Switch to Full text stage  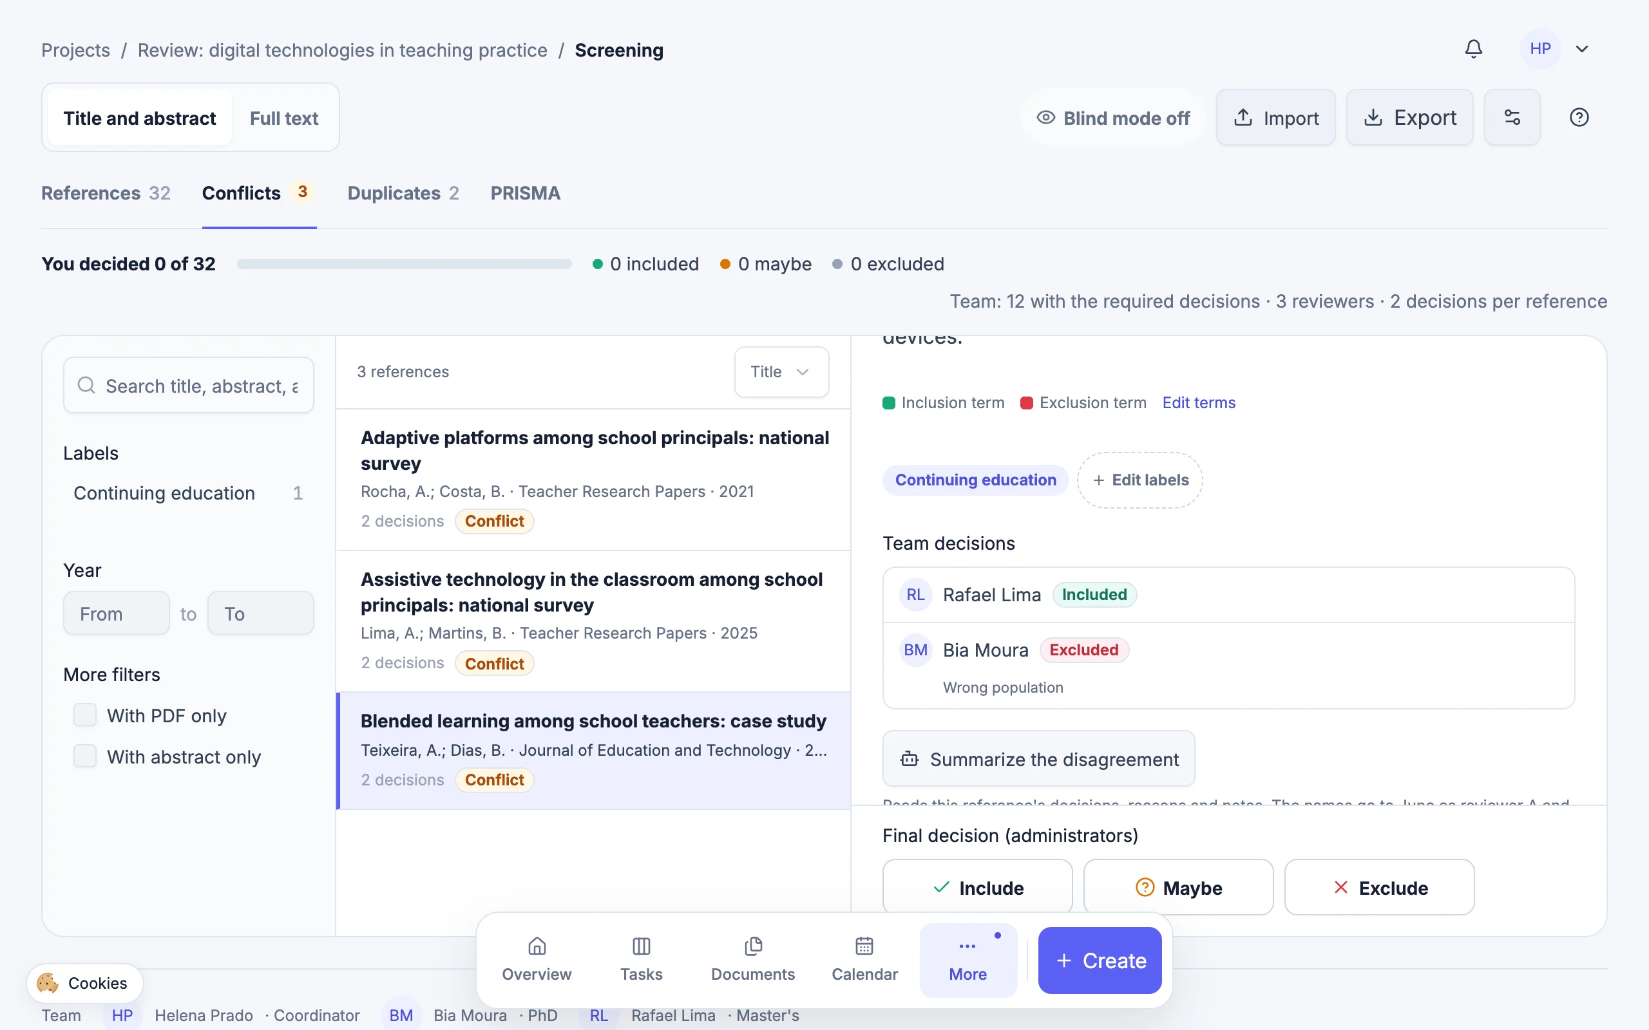tap(284, 118)
